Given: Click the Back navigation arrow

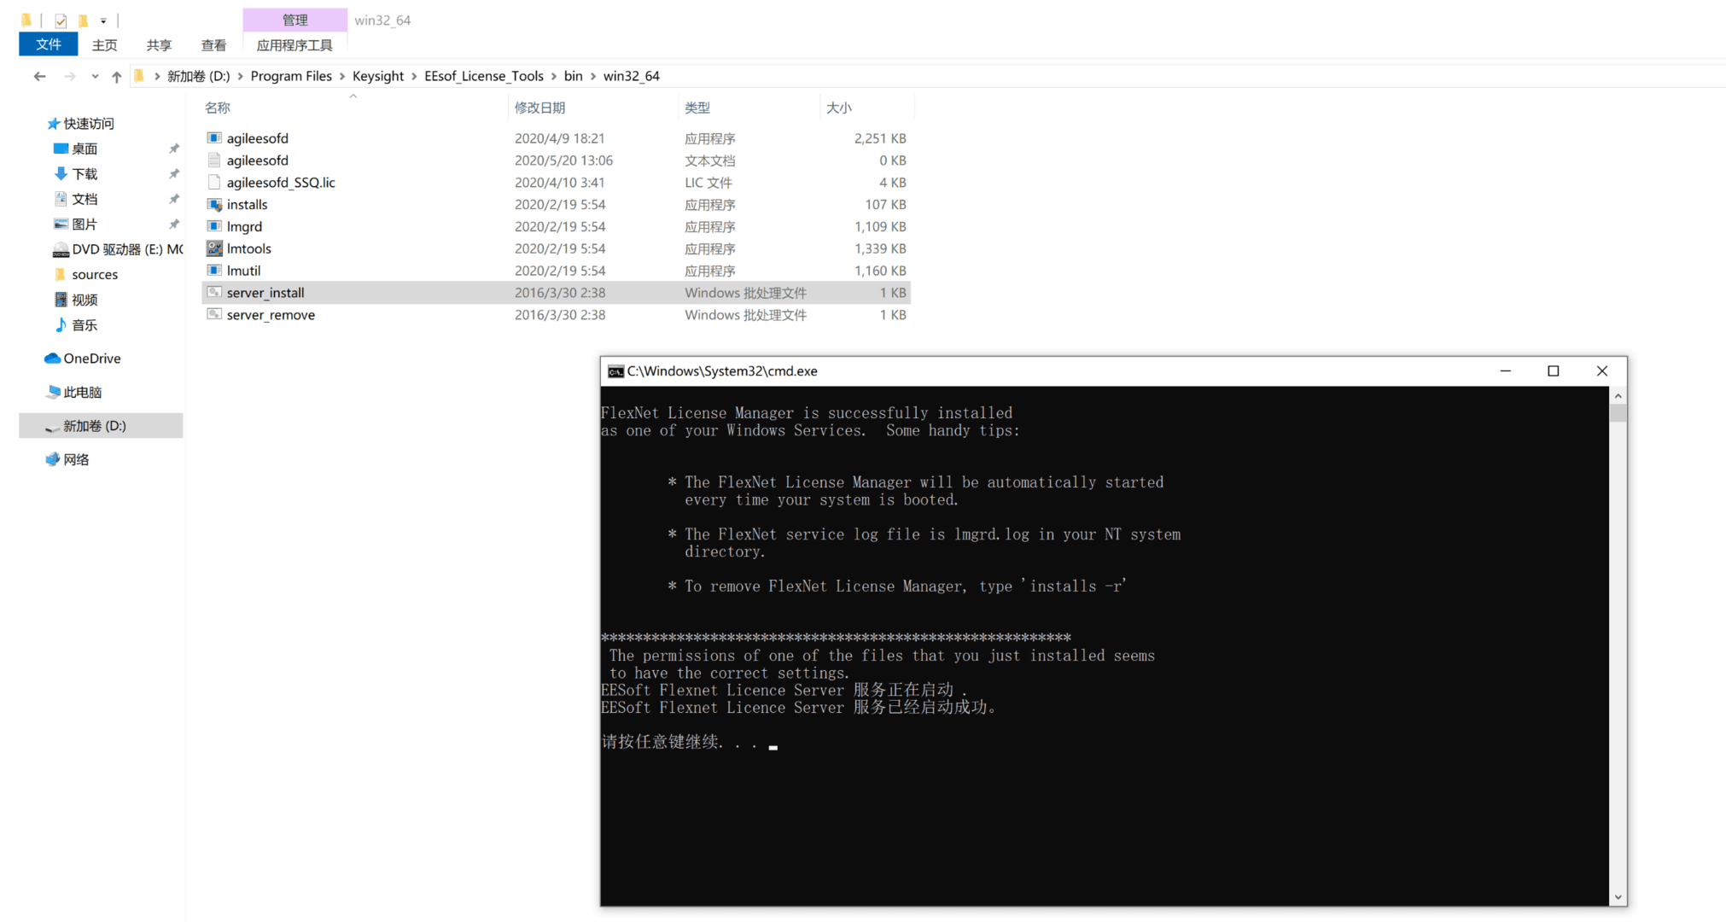Looking at the screenshot, I should (x=39, y=77).
